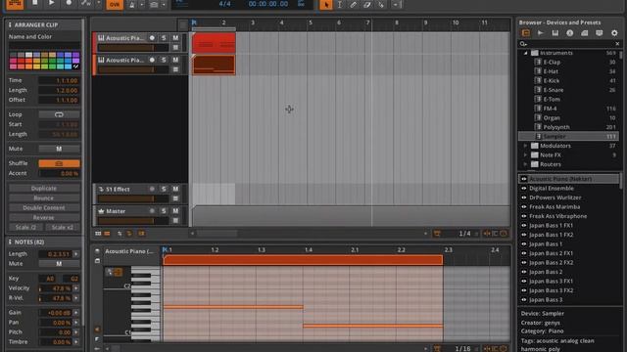The image size is (627, 352).
Task: Select the Freak Ass Marimba preset
Action: coord(555,206)
